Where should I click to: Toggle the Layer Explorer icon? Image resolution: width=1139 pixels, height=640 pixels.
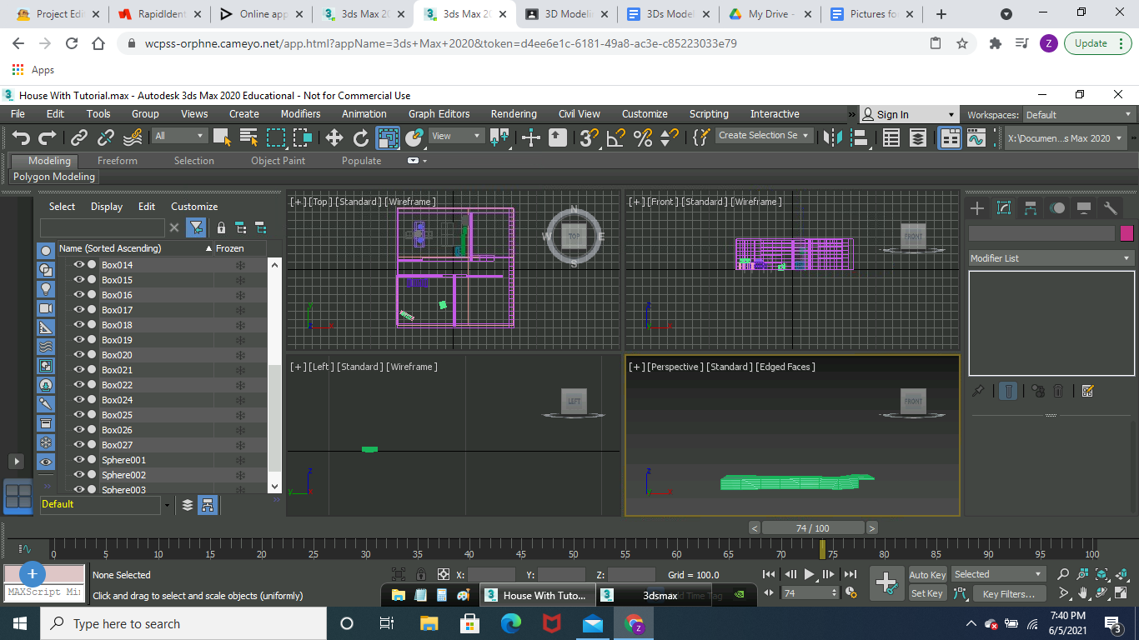click(x=918, y=137)
